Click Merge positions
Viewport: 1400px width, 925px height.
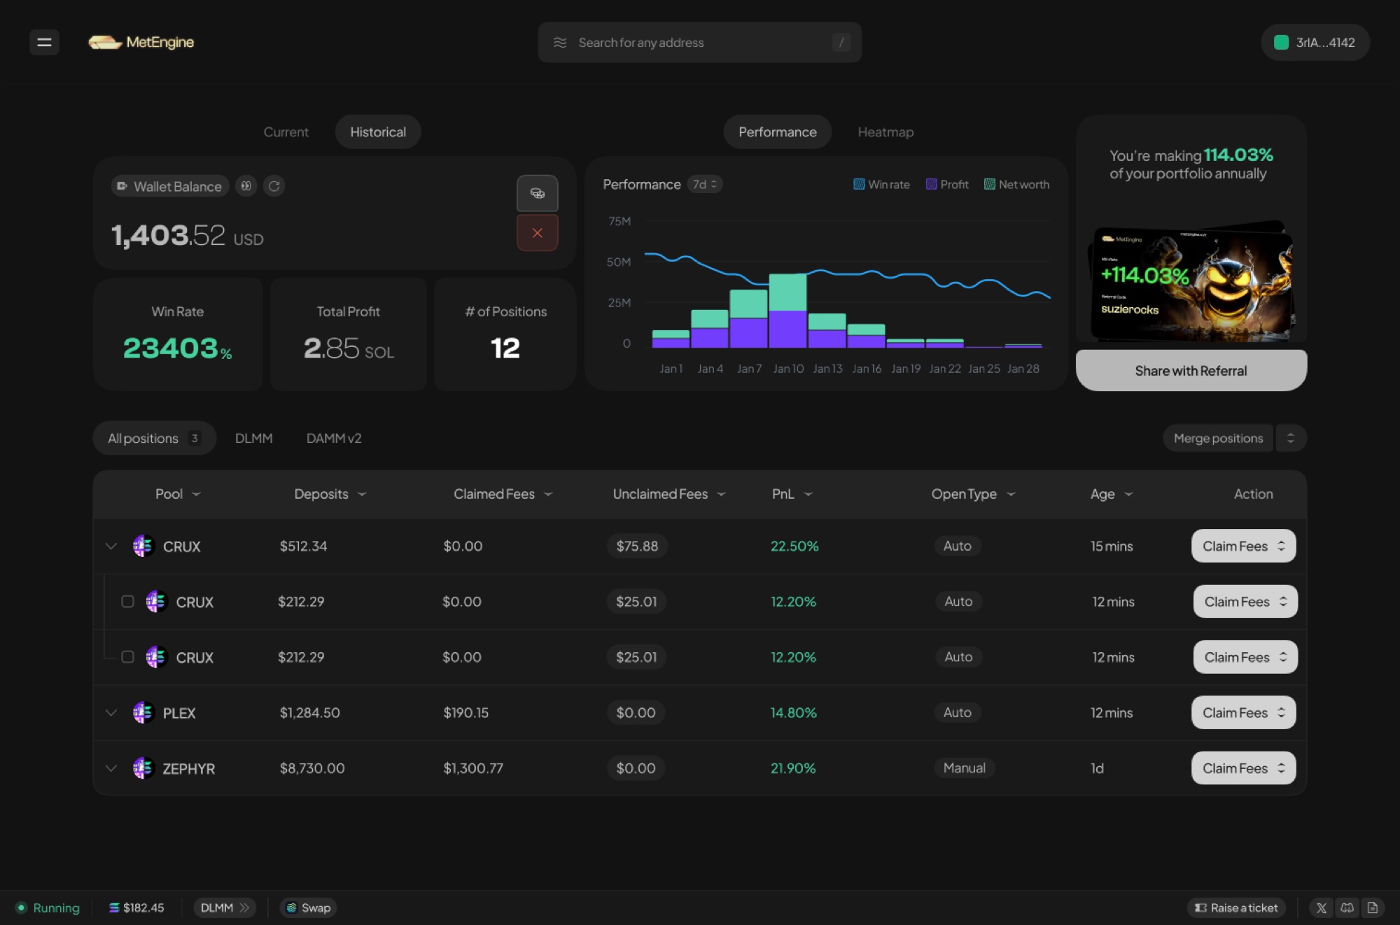click(1218, 438)
